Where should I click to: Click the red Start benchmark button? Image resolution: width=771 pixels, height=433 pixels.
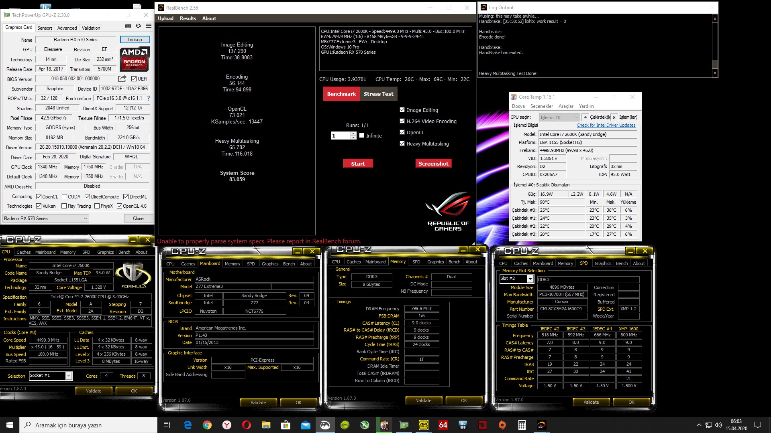point(358,164)
